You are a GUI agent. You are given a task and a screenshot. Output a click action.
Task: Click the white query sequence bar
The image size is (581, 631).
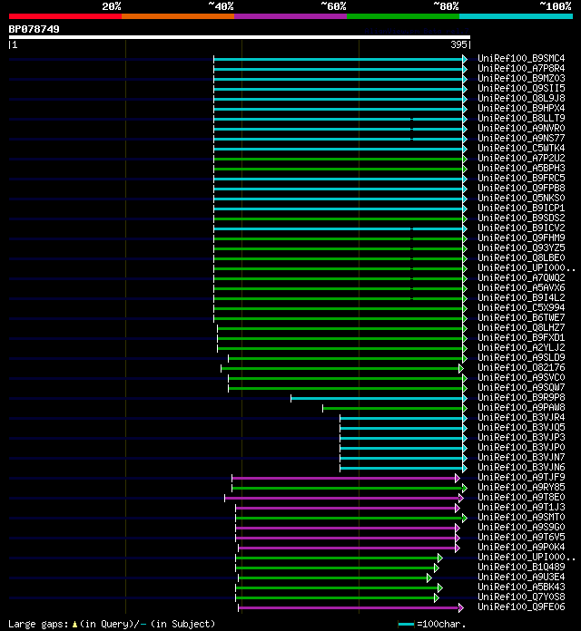click(240, 37)
